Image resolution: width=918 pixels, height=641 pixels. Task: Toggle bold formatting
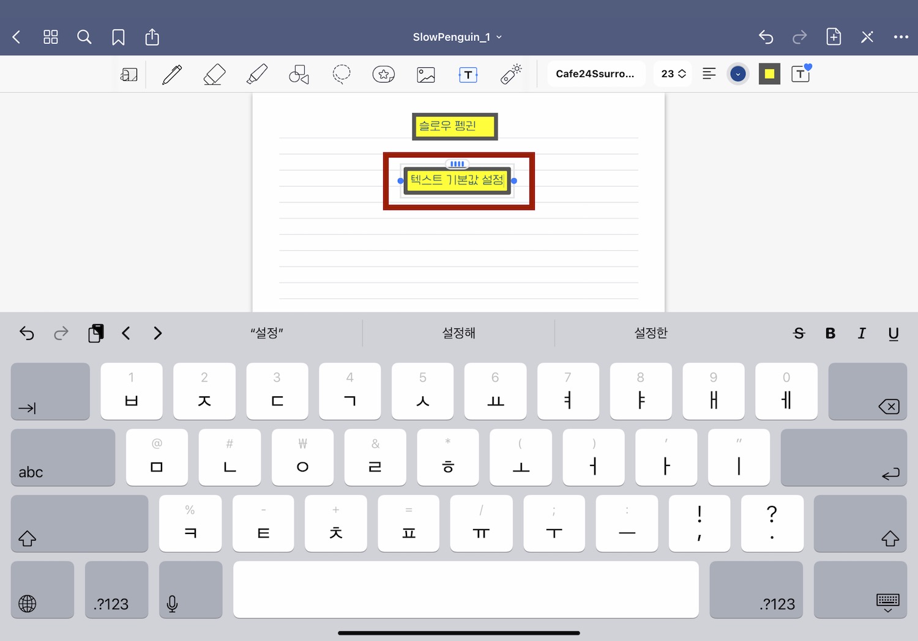click(830, 333)
